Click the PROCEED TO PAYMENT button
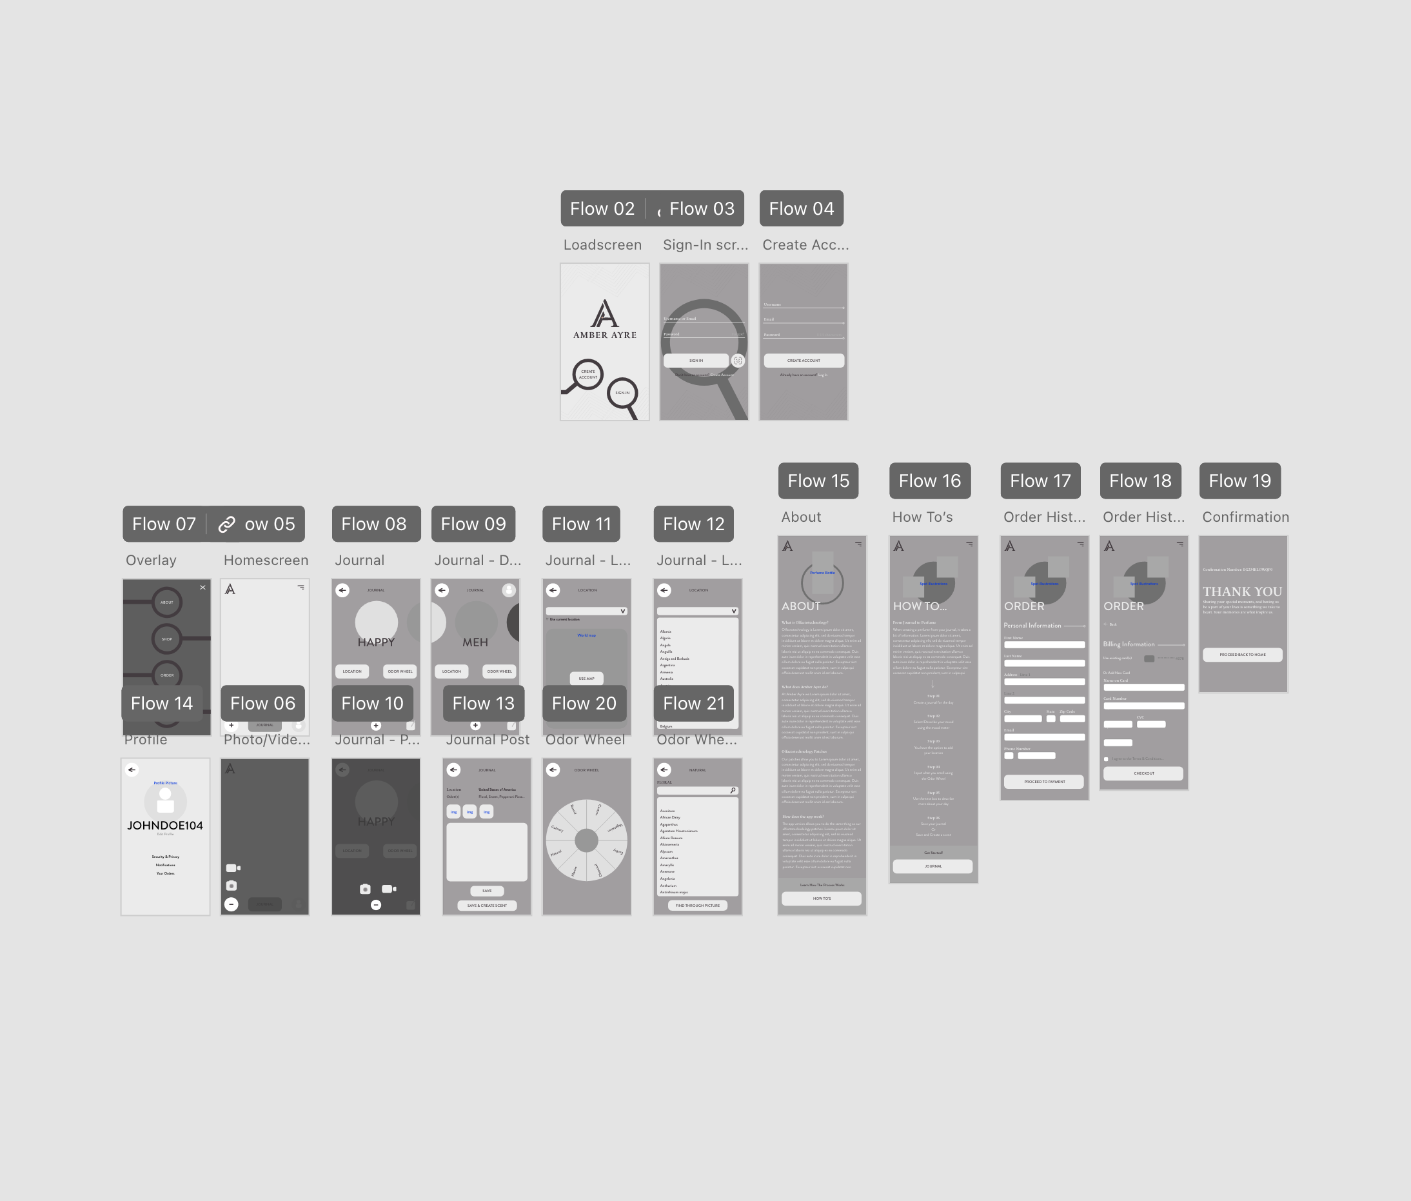This screenshot has width=1411, height=1201. click(x=1044, y=782)
